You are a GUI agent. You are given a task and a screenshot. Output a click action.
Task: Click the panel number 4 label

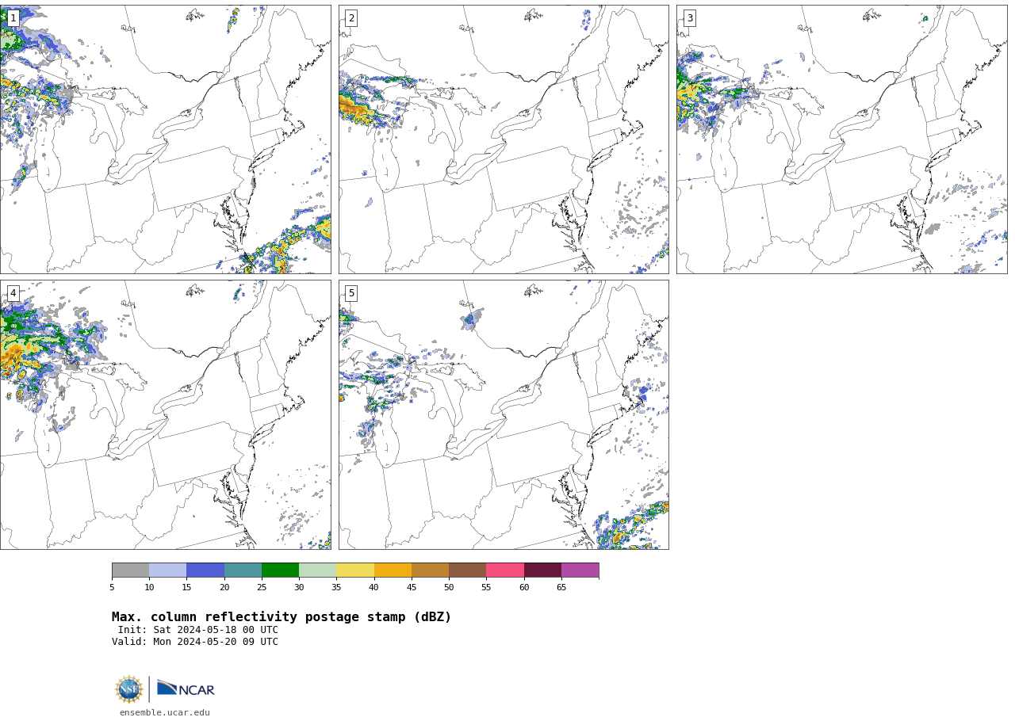click(x=13, y=293)
